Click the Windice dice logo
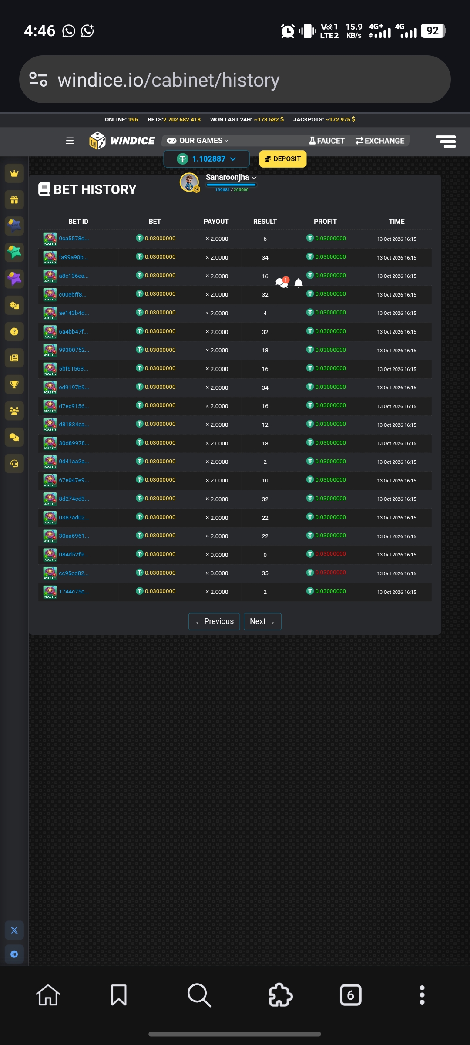Screen dimensions: 470x1045 [122, 141]
